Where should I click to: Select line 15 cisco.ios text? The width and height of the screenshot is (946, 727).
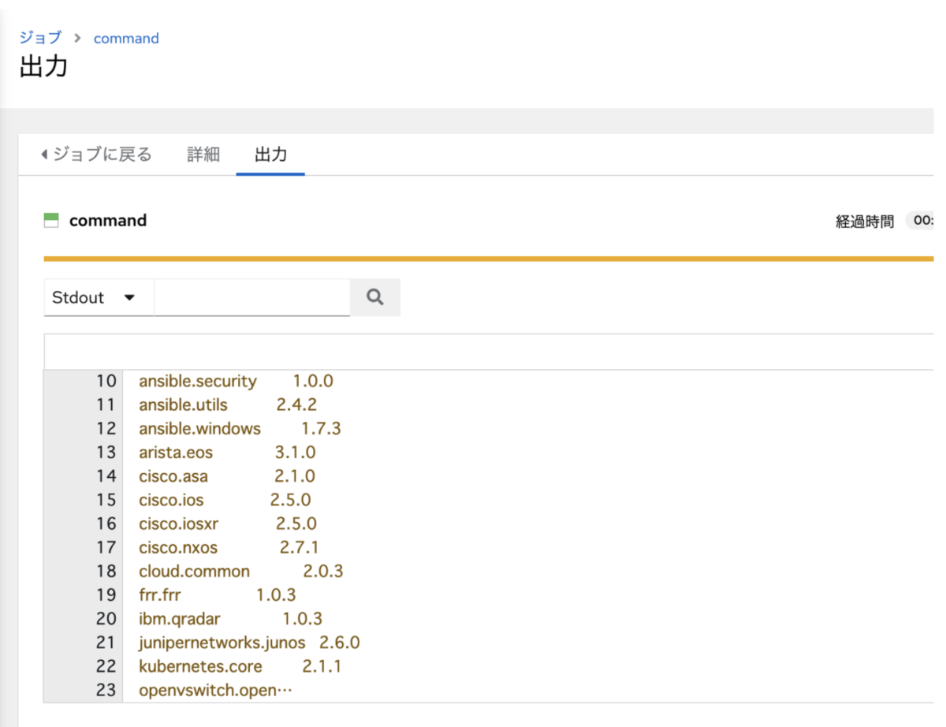click(171, 499)
